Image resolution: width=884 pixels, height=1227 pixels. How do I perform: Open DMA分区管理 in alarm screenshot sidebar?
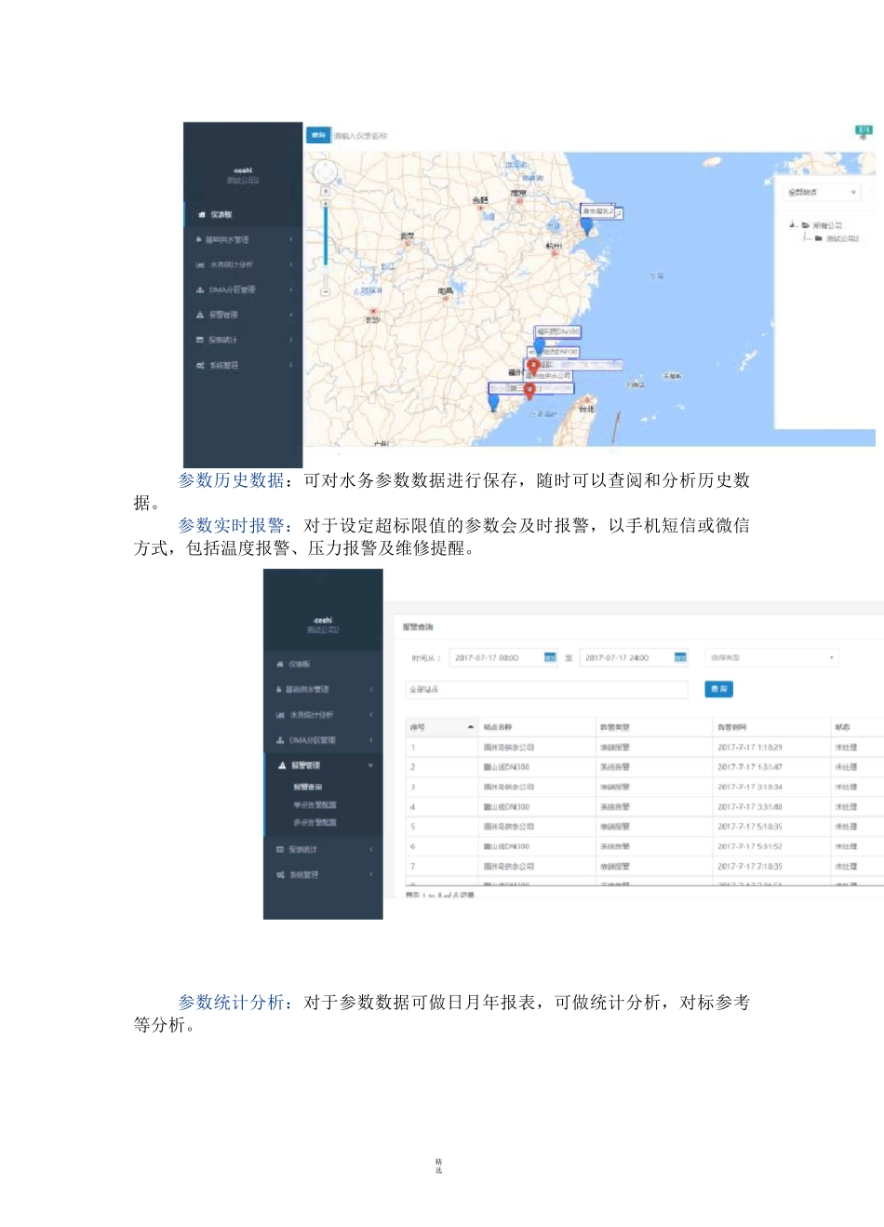(x=323, y=740)
